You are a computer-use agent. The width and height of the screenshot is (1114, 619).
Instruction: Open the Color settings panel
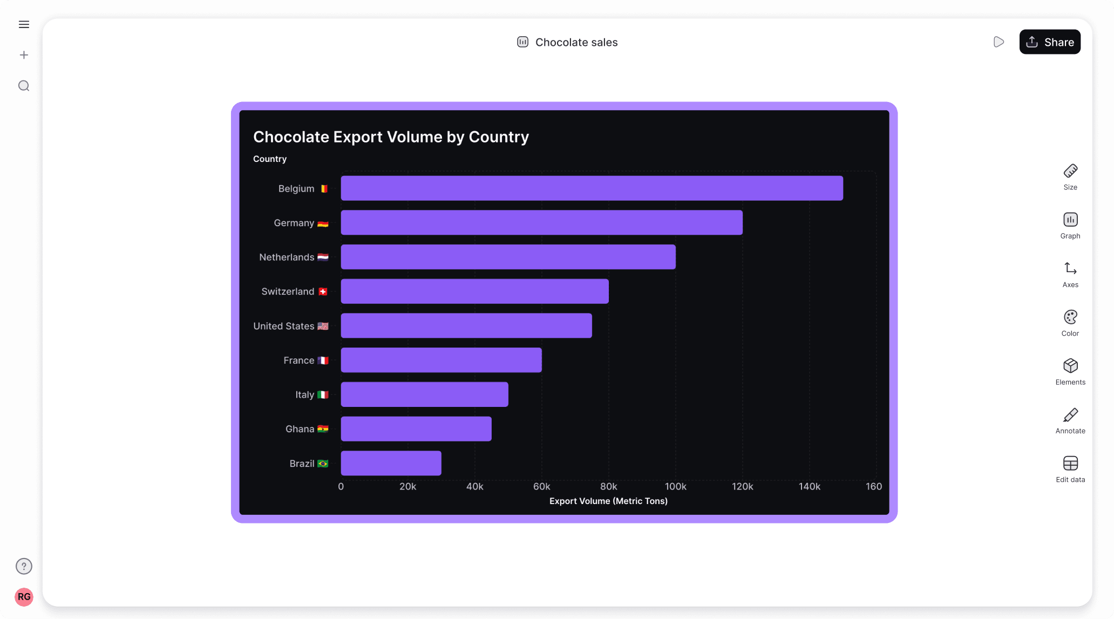(x=1070, y=322)
